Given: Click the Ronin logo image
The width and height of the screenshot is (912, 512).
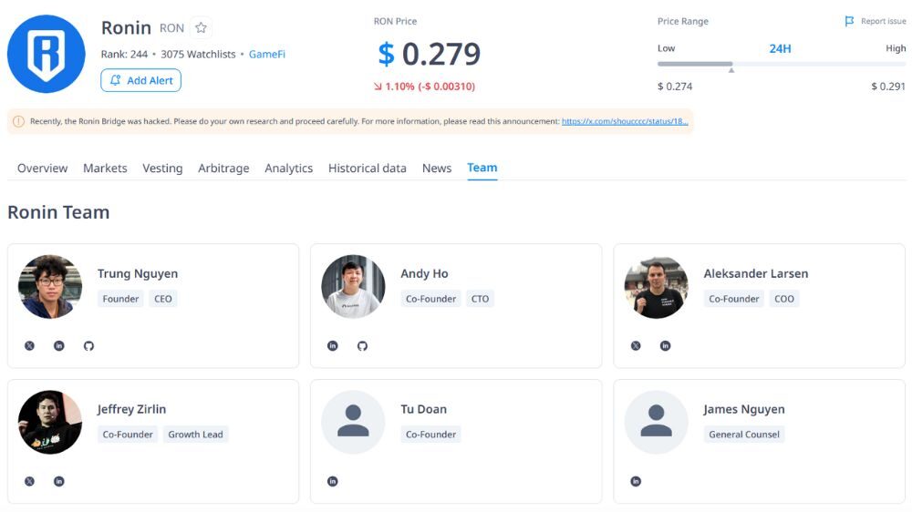Looking at the screenshot, I should pos(46,55).
